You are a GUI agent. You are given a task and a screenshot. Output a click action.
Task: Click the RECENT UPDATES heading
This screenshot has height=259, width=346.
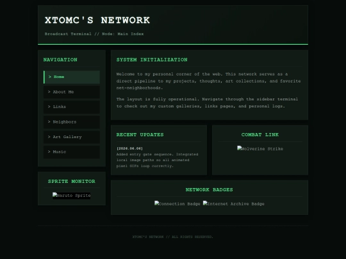[x=140, y=134]
